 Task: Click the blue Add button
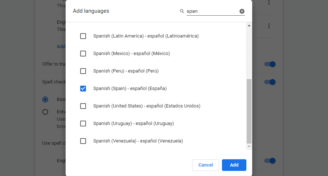(x=234, y=165)
